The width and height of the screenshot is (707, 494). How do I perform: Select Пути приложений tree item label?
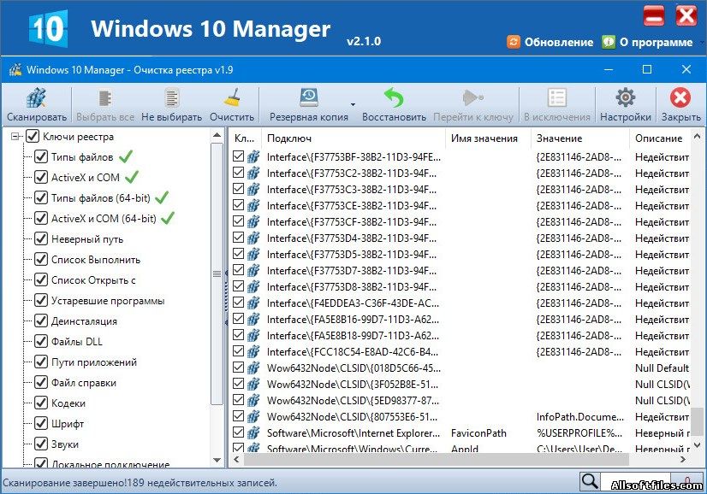click(x=94, y=362)
